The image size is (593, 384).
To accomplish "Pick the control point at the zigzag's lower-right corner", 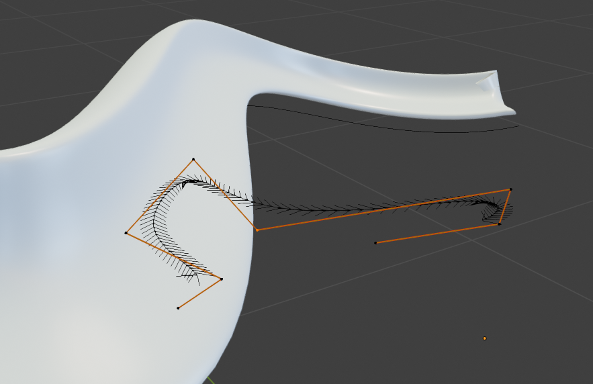I will click(221, 279).
